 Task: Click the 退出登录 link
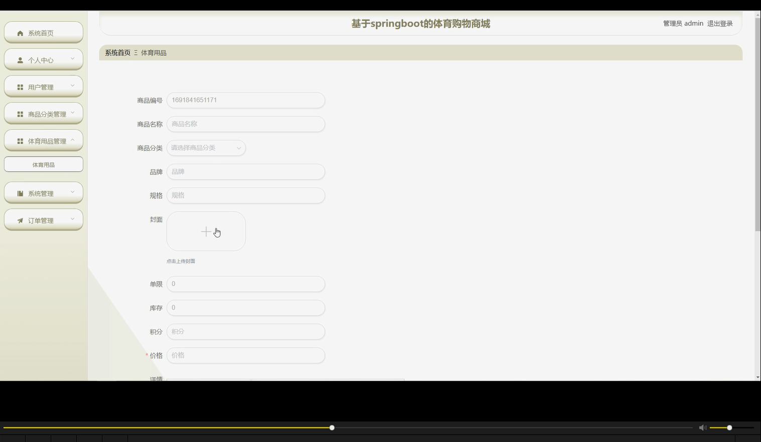(x=720, y=24)
